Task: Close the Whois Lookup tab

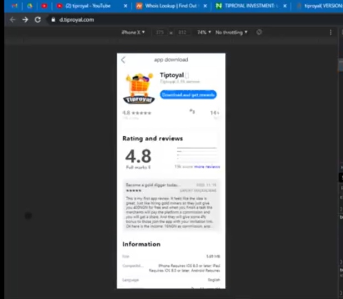Action: point(205,6)
